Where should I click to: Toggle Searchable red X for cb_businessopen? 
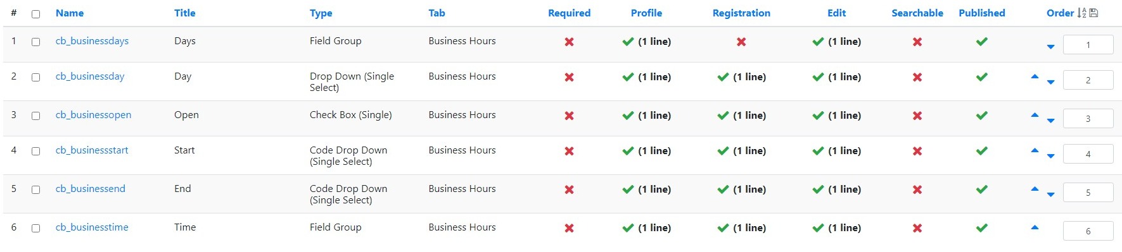917,116
